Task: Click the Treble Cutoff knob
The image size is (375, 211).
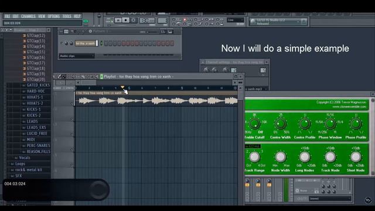Action: tap(254, 124)
